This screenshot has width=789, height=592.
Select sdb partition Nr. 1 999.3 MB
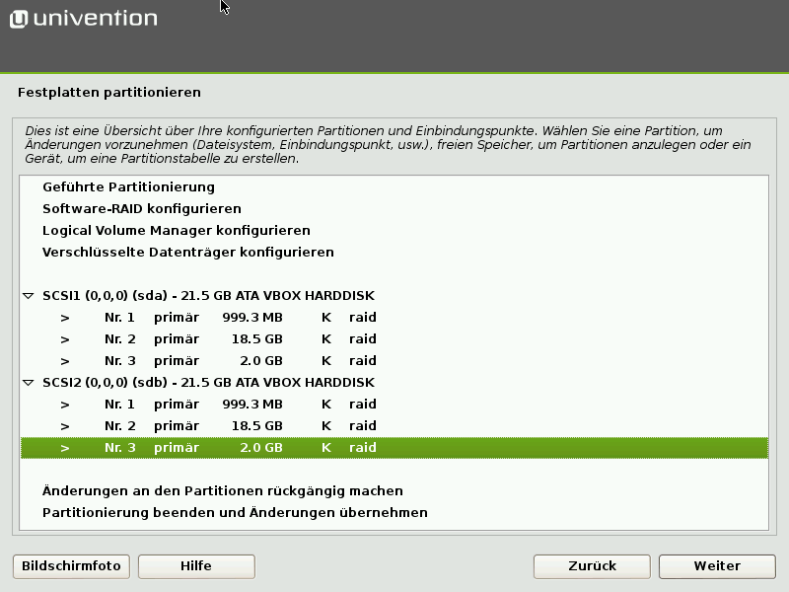tap(394, 405)
